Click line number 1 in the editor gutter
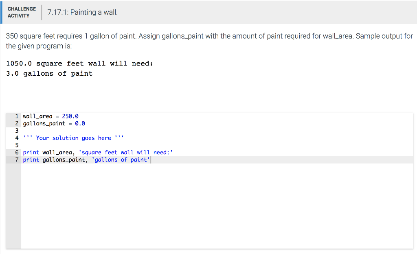This screenshot has height=254, width=417. click(x=17, y=116)
